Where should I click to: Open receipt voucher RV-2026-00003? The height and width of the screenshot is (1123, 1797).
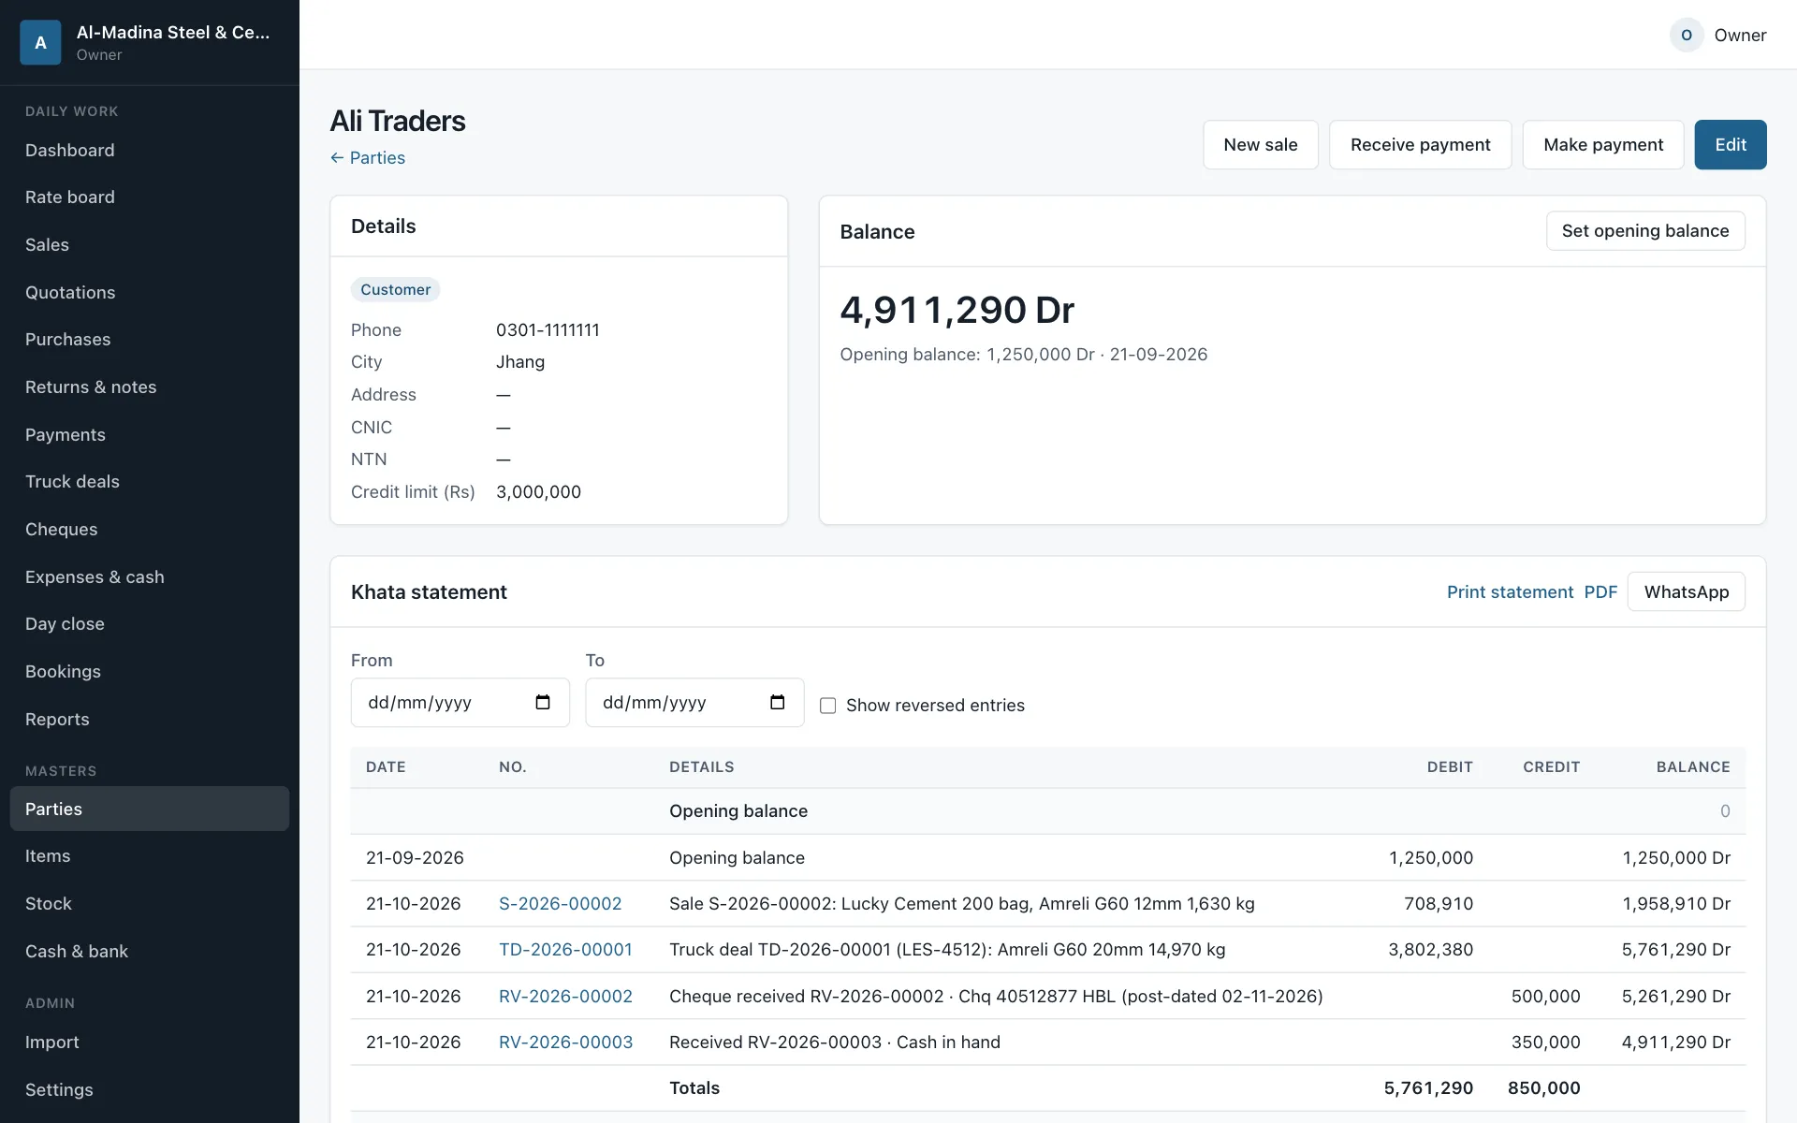coord(565,1043)
